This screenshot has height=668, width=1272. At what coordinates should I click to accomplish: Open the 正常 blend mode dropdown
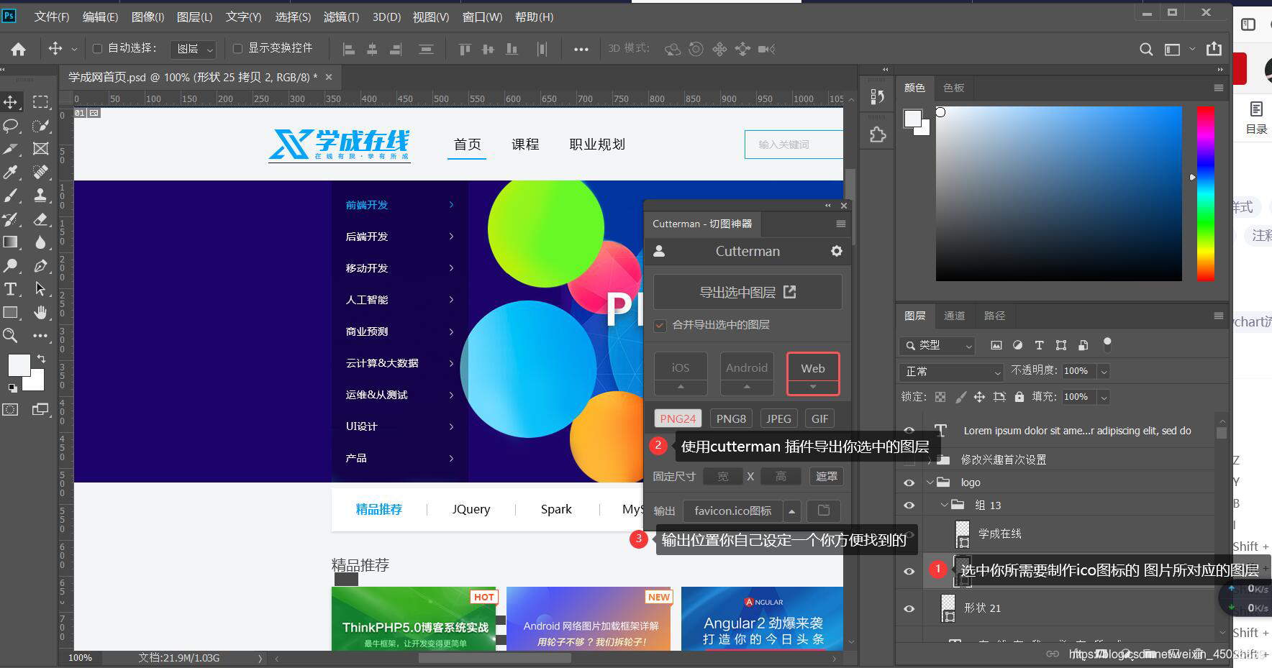click(951, 372)
